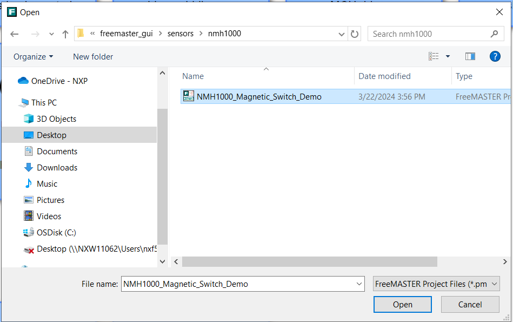
Task: Click the folder icon in address bar
Action: point(81,34)
